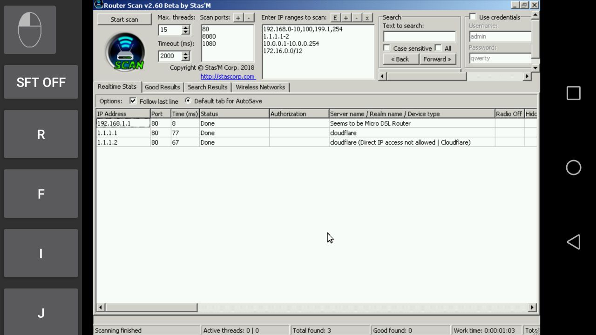Screen dimensions: 596x335
Task: Tap the I key overlay button
Action: (x=41, y=253)
